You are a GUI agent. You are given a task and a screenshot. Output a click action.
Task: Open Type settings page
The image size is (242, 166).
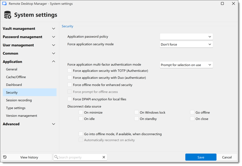coord(30,108)
